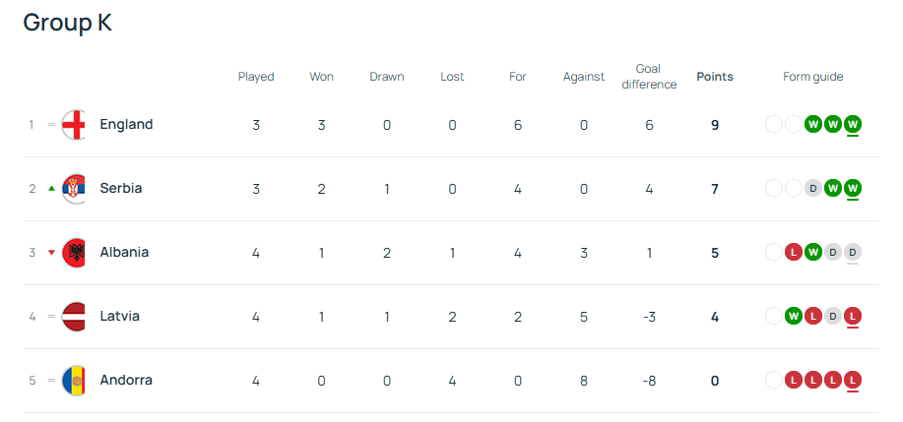
Task: Click the England flag icon
Action: [x=74, y=125]
